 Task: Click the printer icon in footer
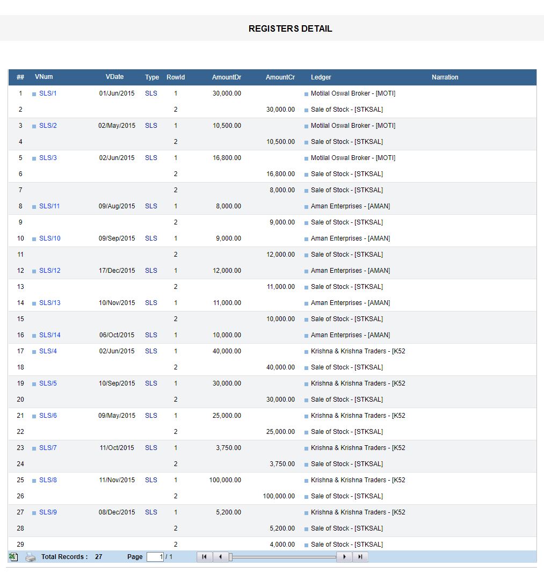tap(31, 557)
